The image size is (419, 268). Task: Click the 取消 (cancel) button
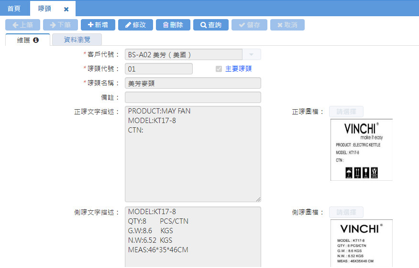(287, 25)
